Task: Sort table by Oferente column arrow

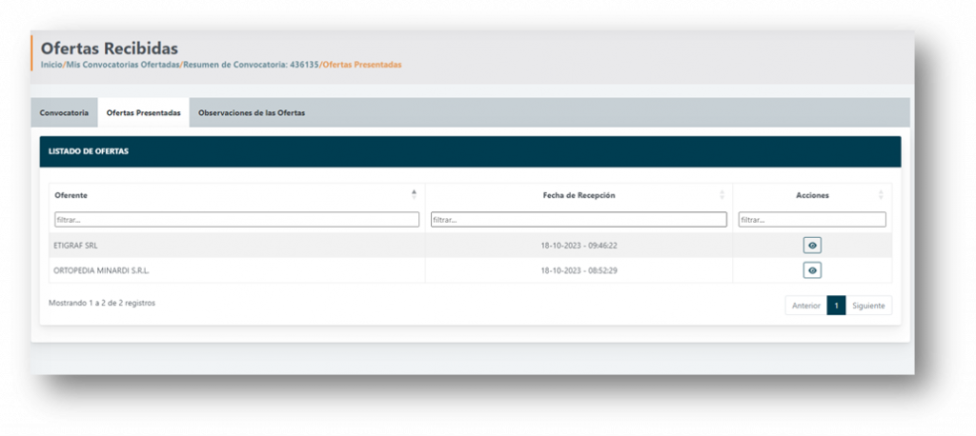Action: coord(414,194)
